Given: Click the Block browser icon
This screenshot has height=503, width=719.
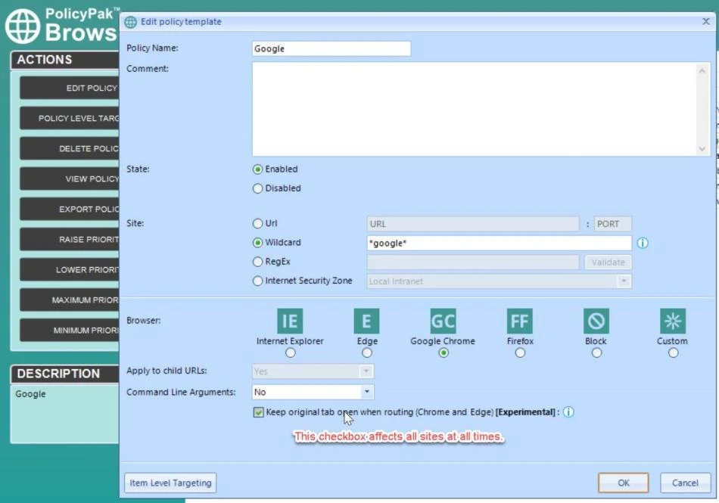Looking at the screenshot, I should [x=596, y=321].
